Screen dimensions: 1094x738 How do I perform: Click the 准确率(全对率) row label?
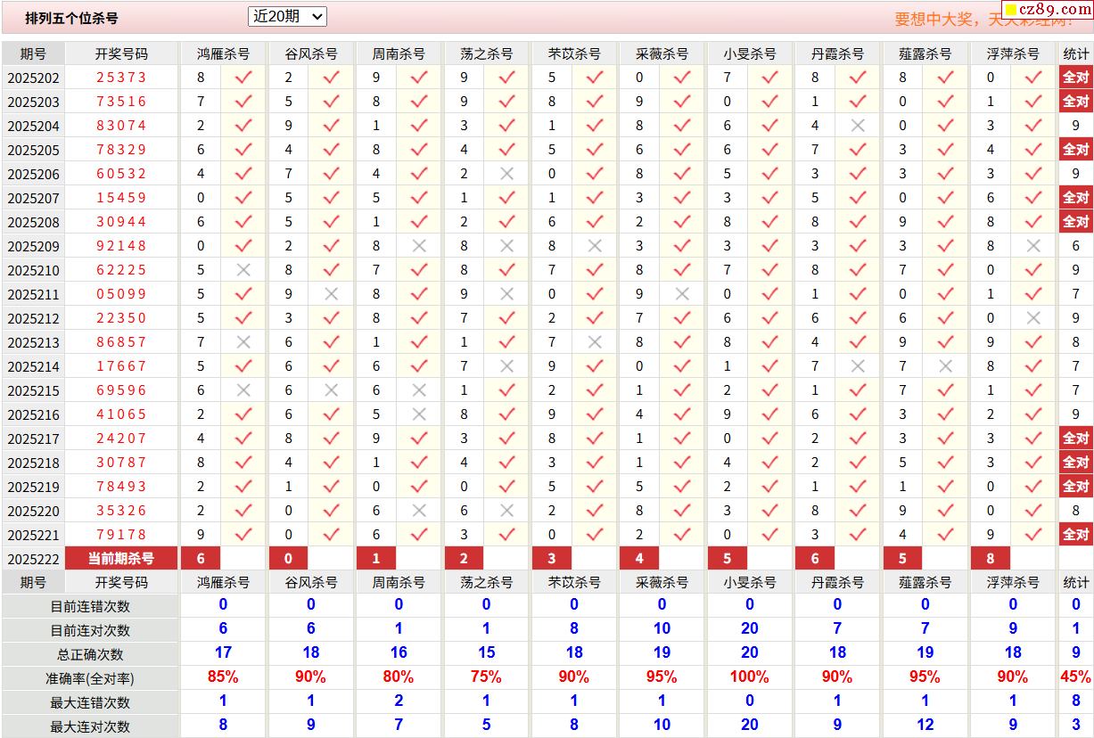click(x=90, y=678)
